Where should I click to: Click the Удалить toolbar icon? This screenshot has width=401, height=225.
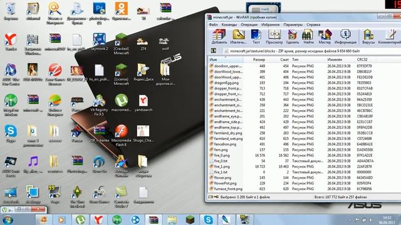point(293,36)
